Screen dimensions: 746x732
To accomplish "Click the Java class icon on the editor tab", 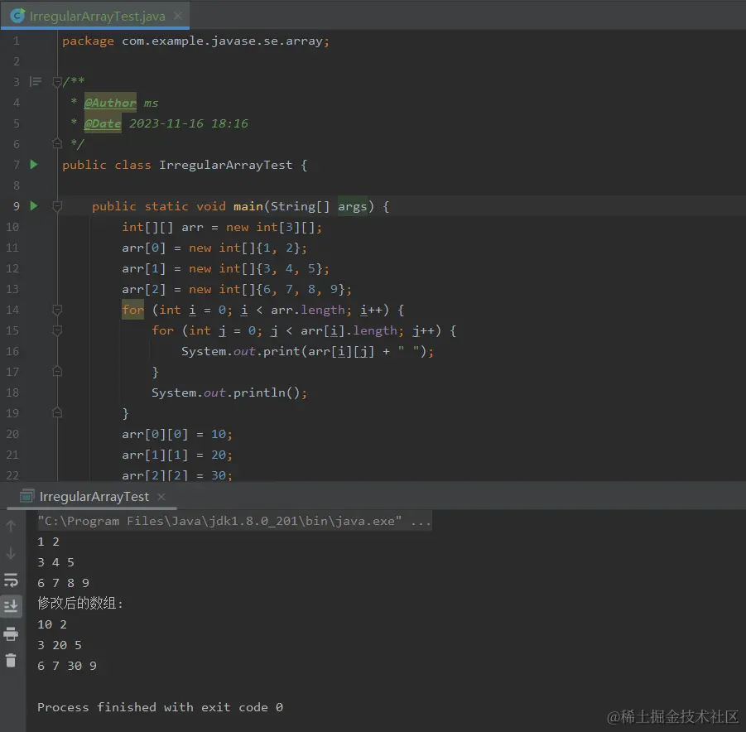I will (17, 16).
